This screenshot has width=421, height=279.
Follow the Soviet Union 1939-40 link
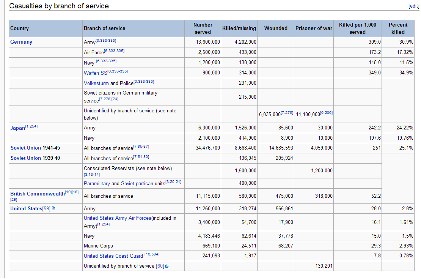pos(25,158)
